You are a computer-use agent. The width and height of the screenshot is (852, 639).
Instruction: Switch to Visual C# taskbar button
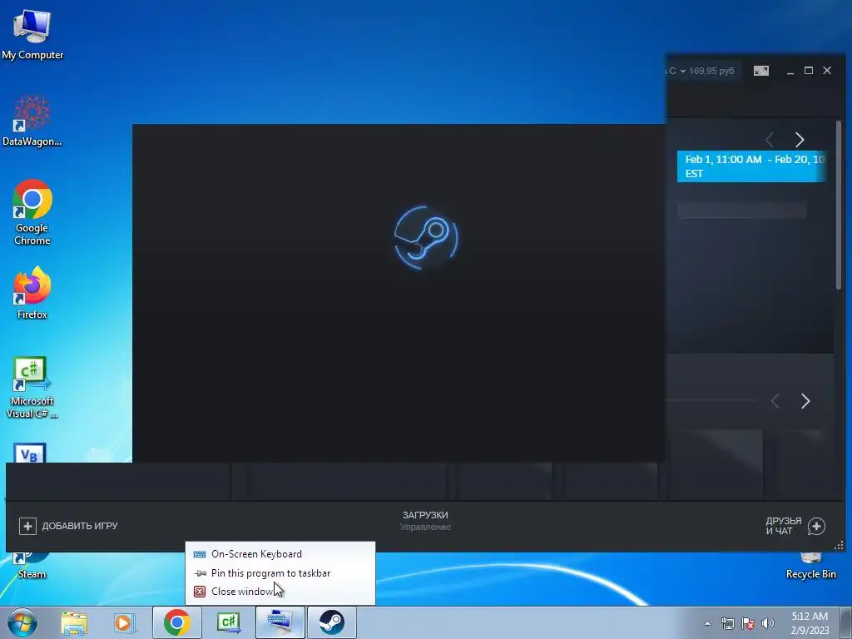click(x=228, y=622)
